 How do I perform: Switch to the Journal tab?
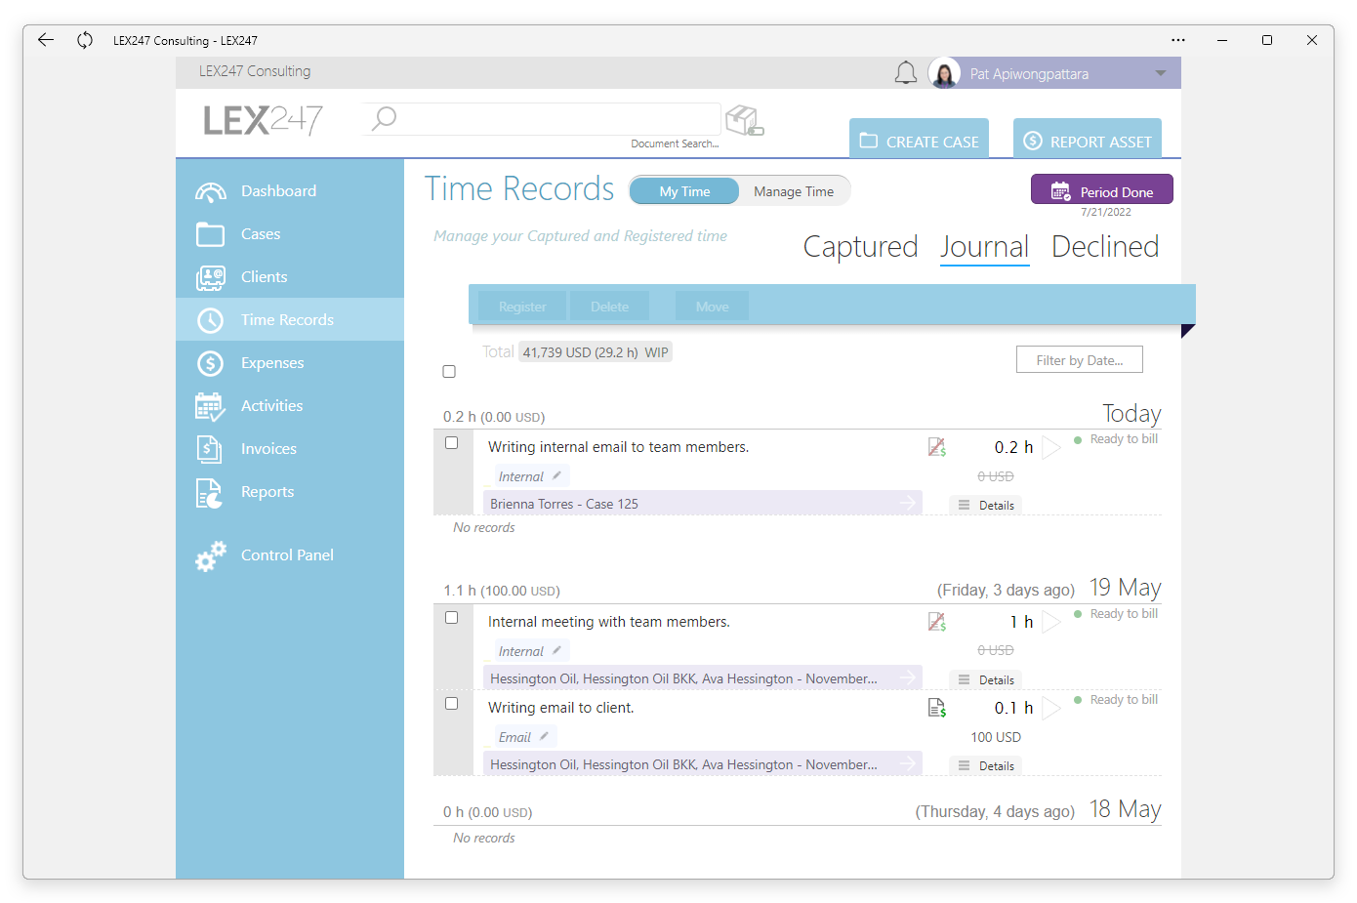(x=984, y=247)
